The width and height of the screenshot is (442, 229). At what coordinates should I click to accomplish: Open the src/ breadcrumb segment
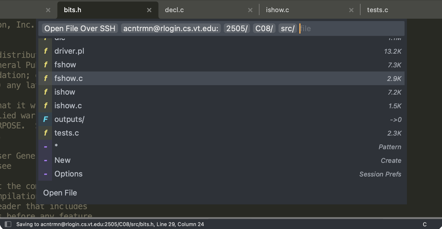287,28
